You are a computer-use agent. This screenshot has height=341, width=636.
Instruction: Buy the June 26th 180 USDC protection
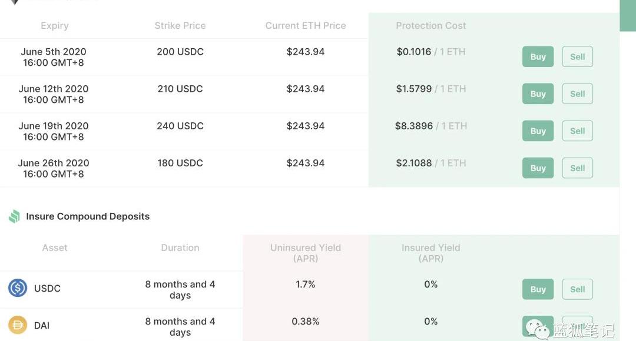[538, 168]
